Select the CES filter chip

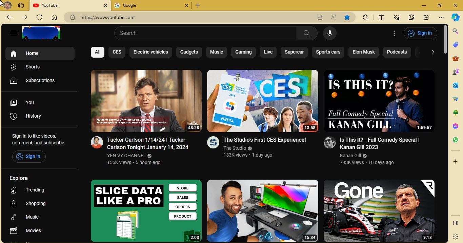(x=117, y=52)
